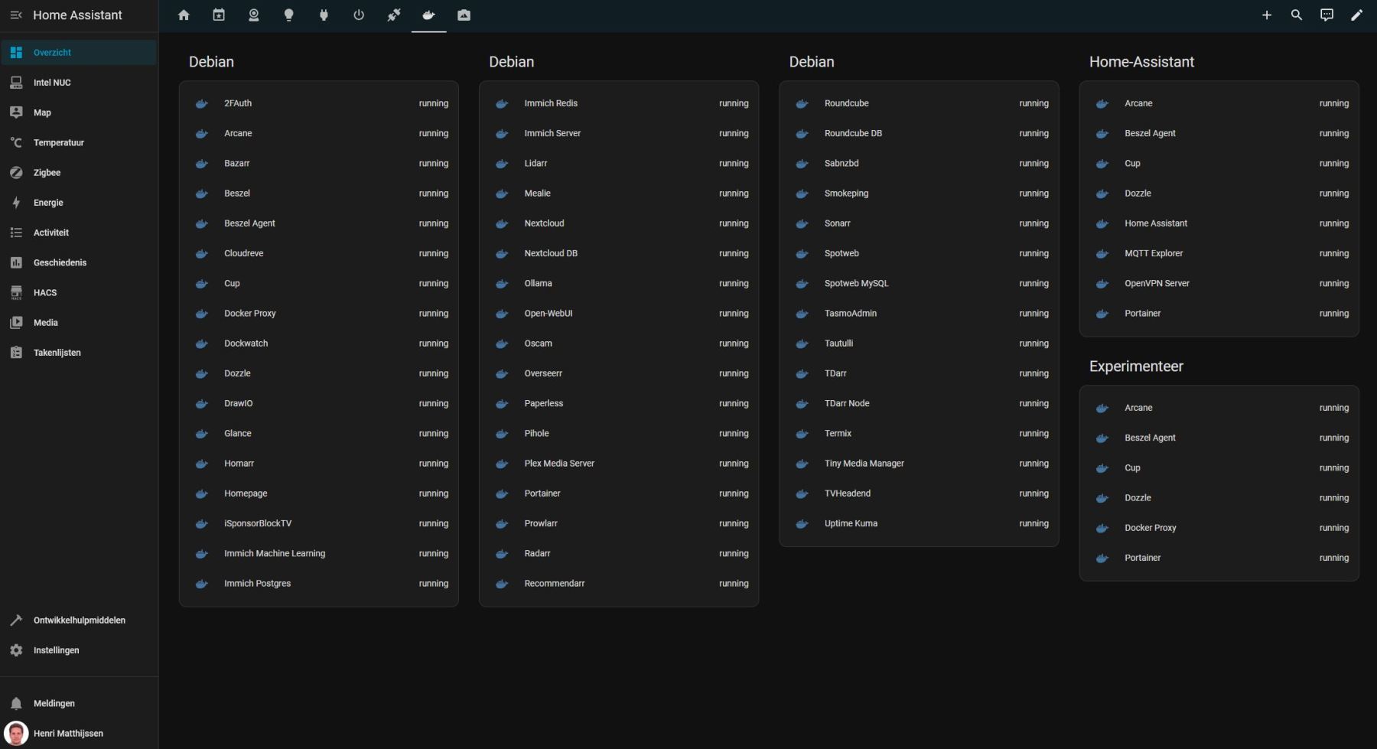Select the calendar star view tab
The width and height of the screenshot is (1377, 749).
[x=219, y=15]
